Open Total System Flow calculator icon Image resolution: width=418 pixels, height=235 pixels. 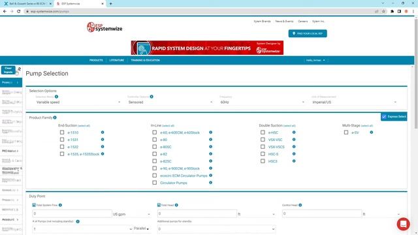[x=34, y=205]
